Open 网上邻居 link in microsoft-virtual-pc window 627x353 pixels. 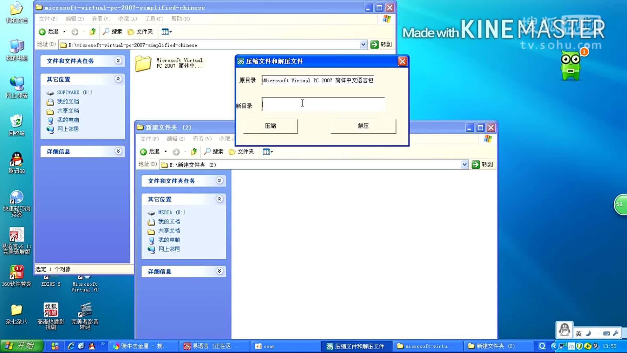(x=68, y=129)
